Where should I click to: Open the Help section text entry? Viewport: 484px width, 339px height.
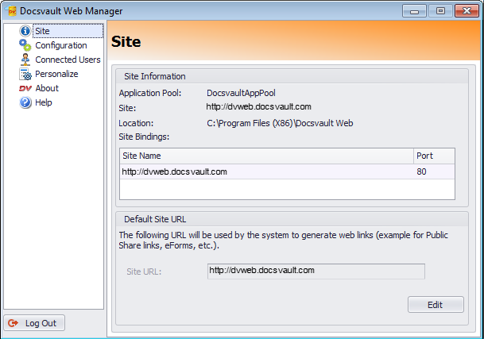click(x=44, y=102)
